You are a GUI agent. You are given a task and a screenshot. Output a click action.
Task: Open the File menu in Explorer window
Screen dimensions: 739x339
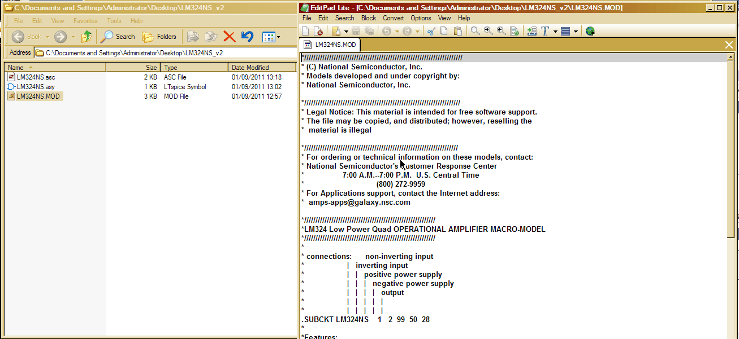[x=19, y=21]
